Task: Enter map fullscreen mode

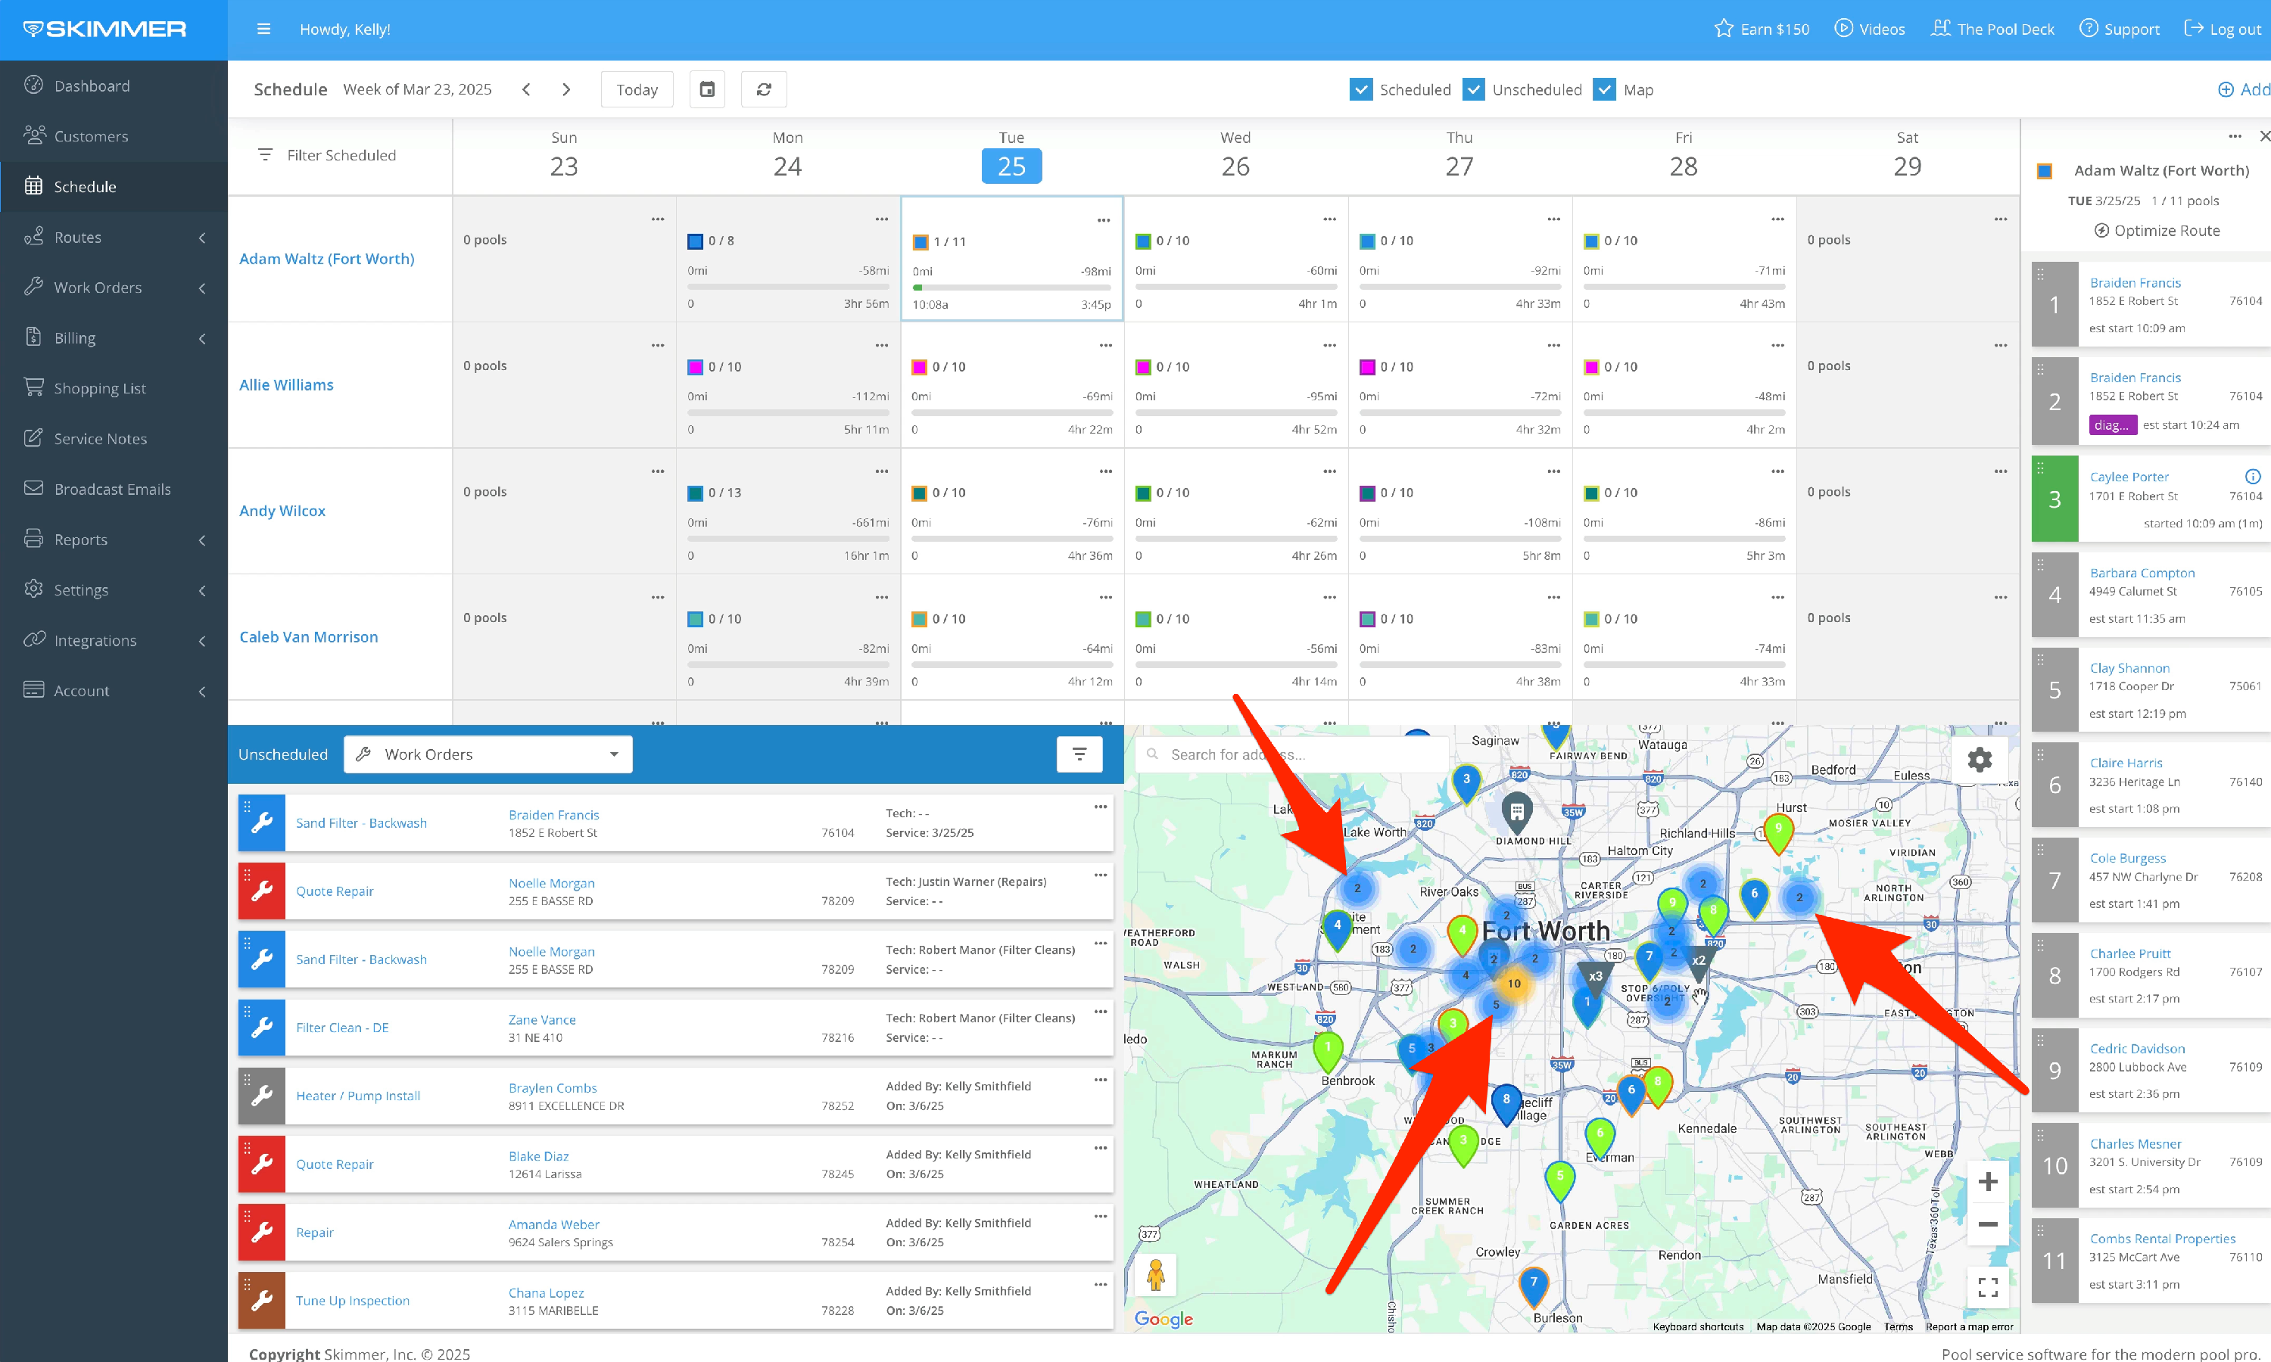Action: click(1987, 1288)
